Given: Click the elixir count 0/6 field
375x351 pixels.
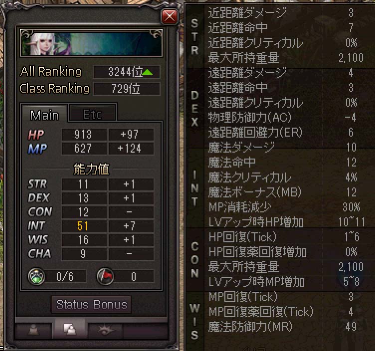Looking at the screenshot, I should (x=65, y=277).
